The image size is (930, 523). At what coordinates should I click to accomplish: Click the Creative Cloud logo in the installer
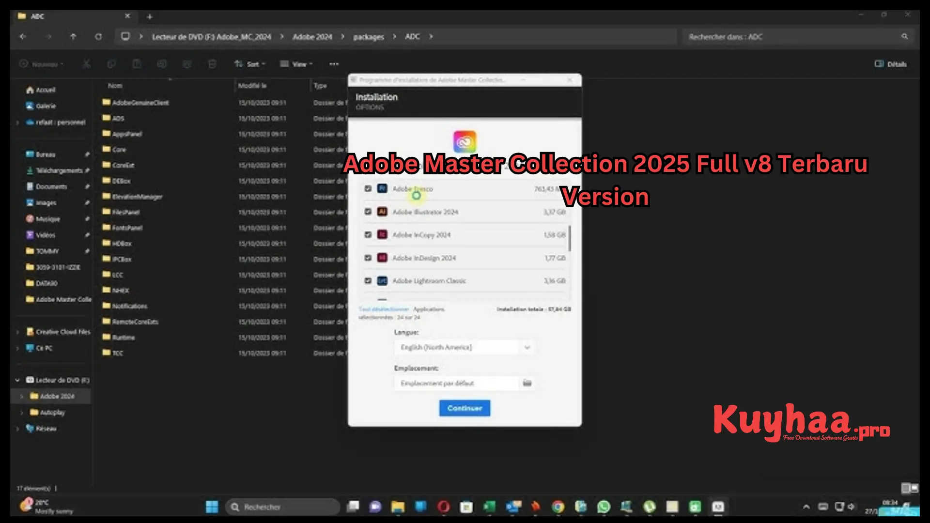464,142
